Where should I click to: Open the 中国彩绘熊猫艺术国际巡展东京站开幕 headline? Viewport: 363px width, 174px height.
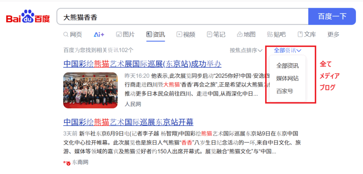[128, 122]
